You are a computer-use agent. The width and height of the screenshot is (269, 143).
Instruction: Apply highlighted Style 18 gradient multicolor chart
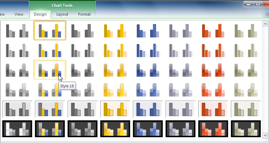point(50,70)
